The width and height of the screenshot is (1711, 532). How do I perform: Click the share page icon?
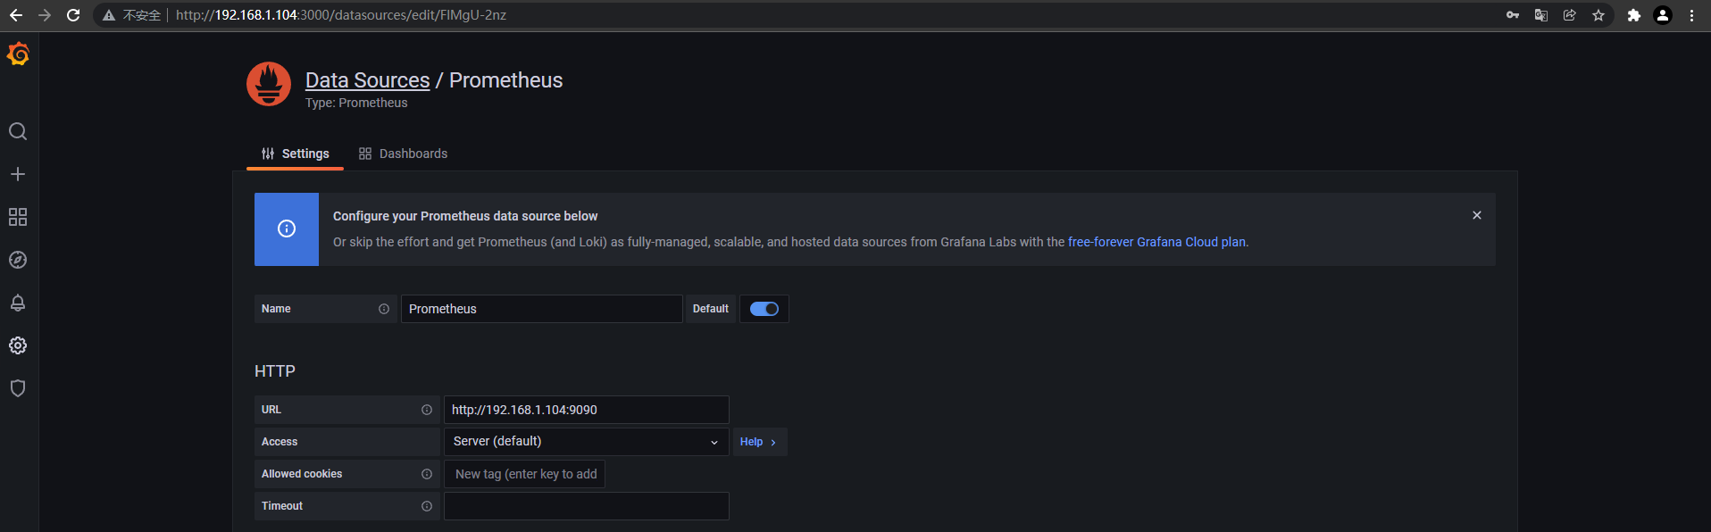point(1570,15)
